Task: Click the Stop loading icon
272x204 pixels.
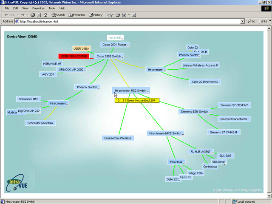Action: 33,15
